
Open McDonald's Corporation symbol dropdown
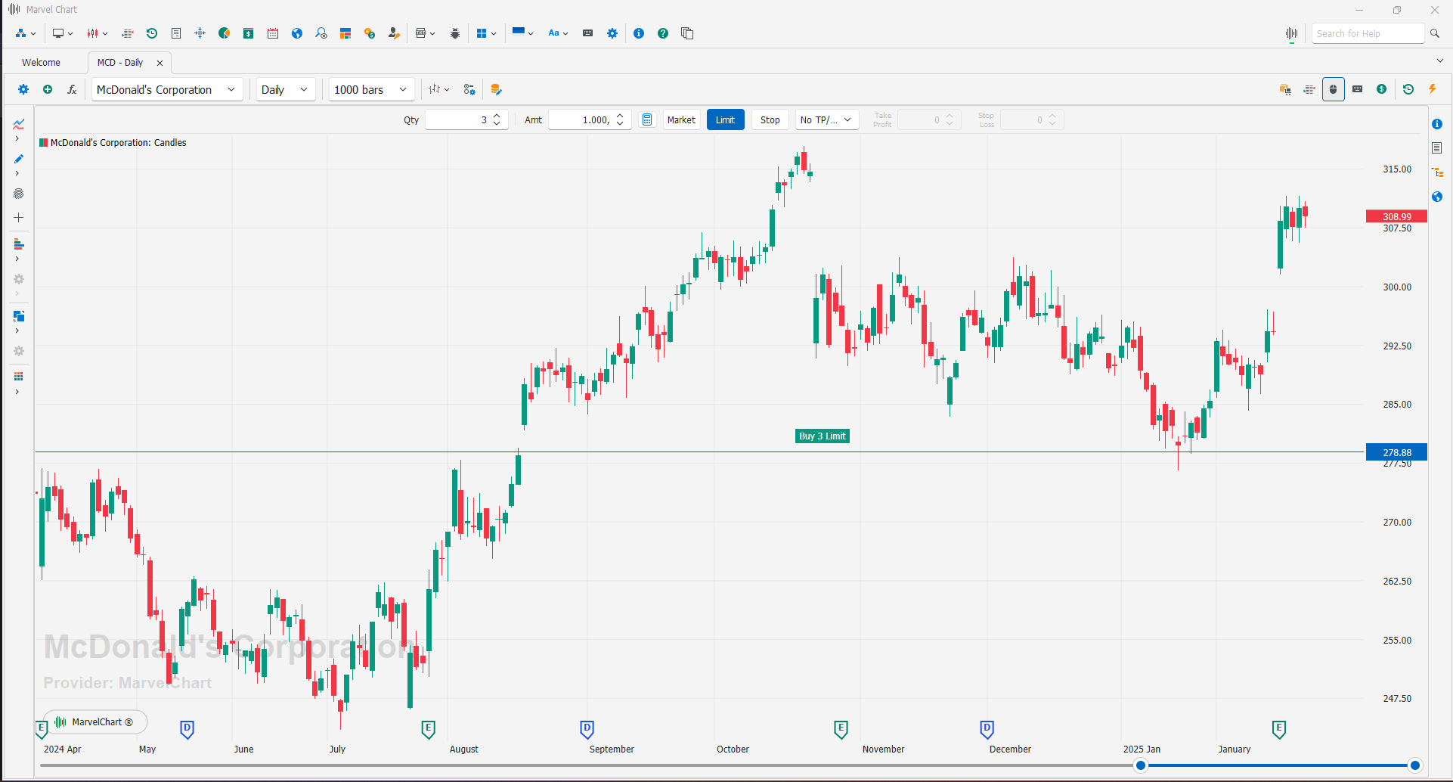(x=167, y=89)
